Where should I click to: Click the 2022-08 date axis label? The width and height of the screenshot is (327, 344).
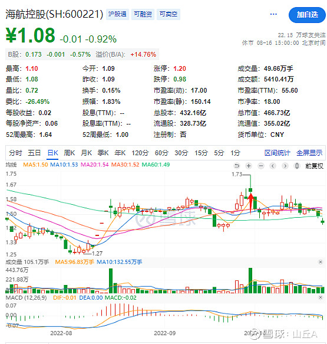tap(61, 333)
